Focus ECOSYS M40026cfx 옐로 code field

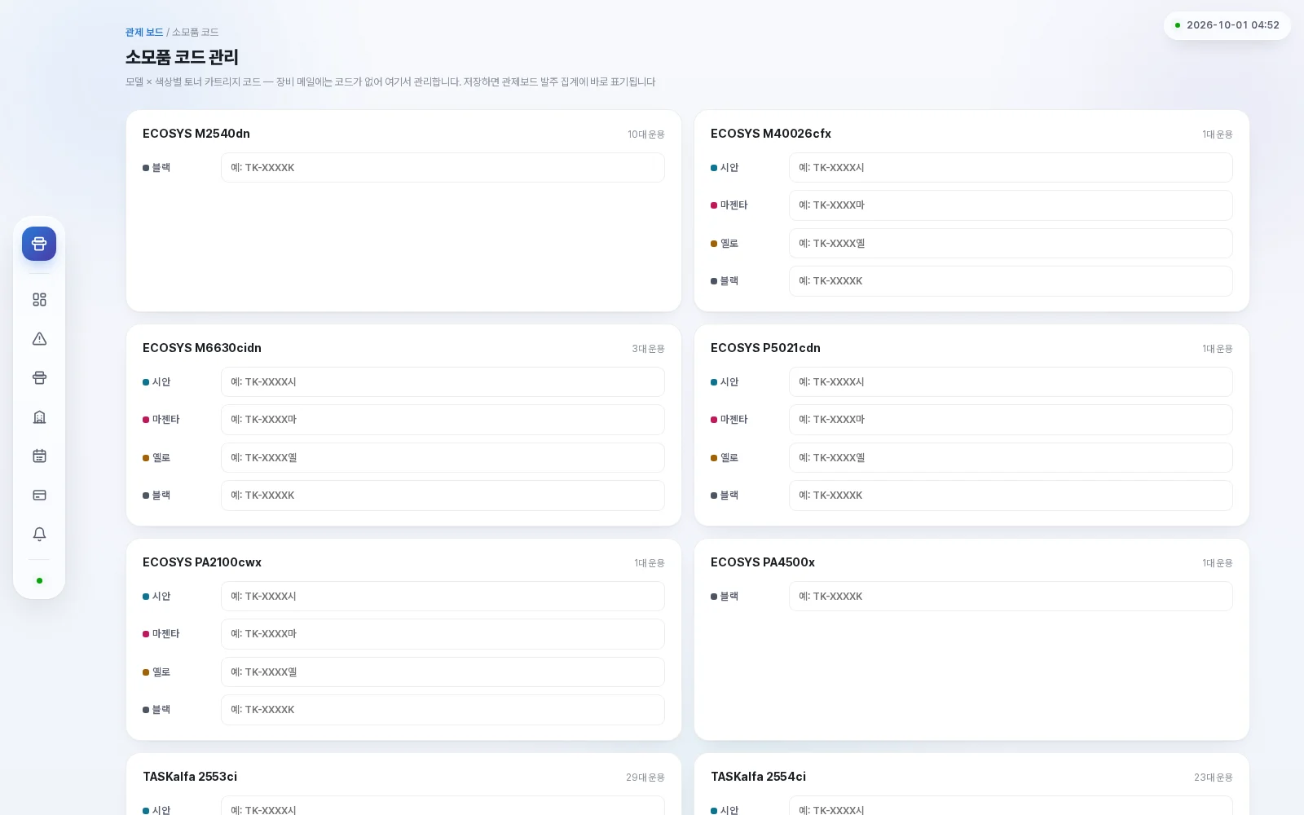[1011, 244]
